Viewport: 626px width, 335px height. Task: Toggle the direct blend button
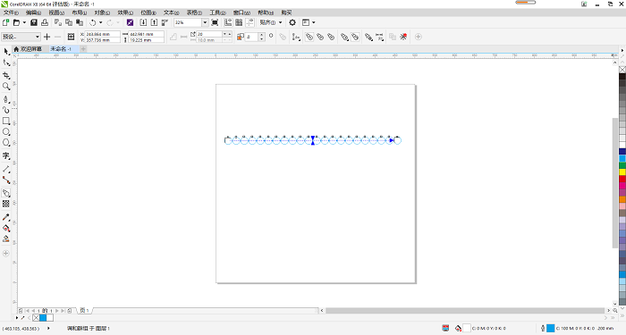coord(309,38)
